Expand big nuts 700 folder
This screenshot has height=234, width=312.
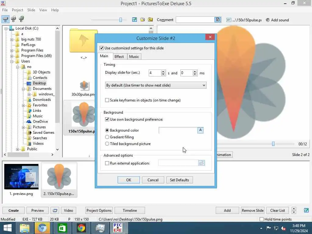(12, 40)
